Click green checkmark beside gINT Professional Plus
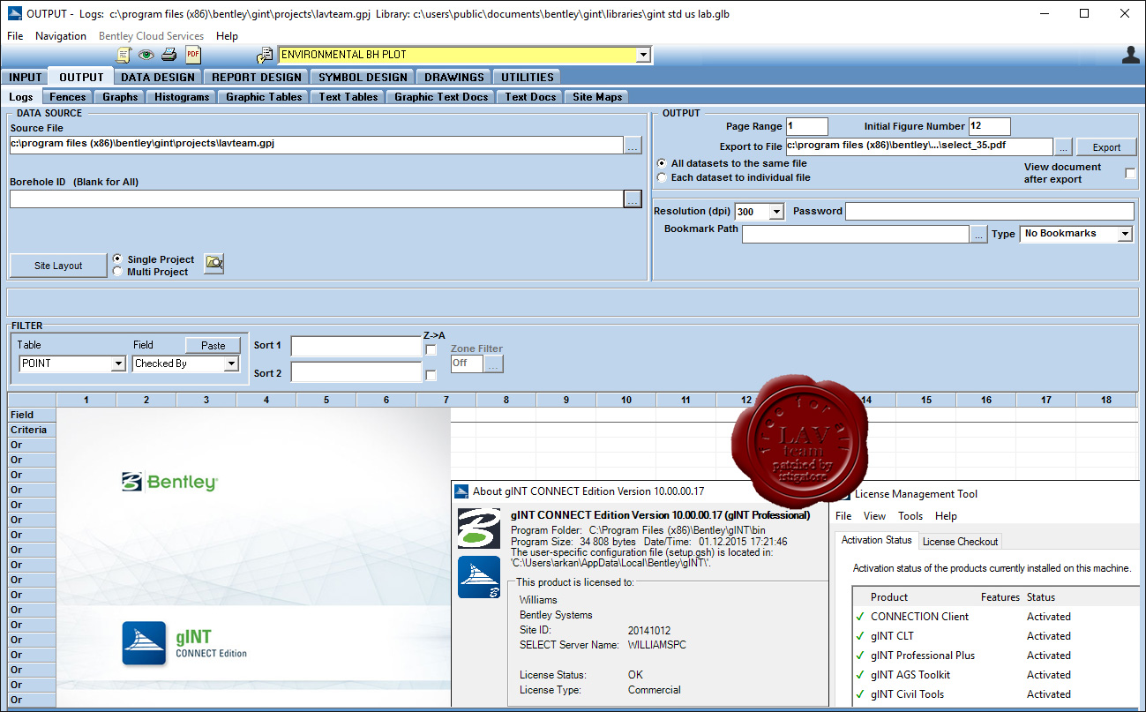Screen dimensions: 1146x712 860,656
